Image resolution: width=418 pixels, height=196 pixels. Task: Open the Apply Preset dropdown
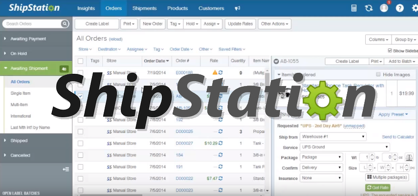pos(393,114)
